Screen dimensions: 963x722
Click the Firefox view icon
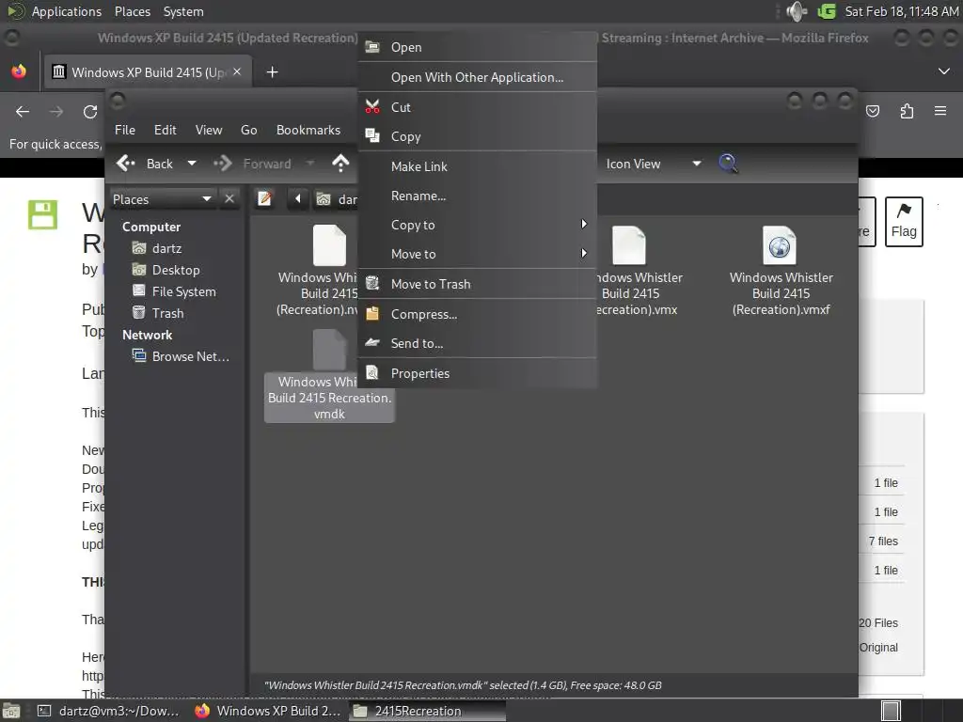tap(19, 71)
